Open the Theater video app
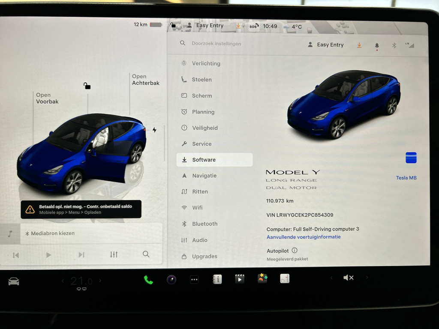The height and width of the screenshot is (329, 439). coord(240,279)
